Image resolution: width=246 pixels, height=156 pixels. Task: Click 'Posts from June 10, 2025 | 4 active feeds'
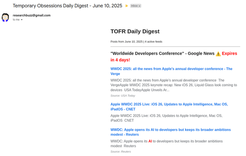(x=136, y=42)
